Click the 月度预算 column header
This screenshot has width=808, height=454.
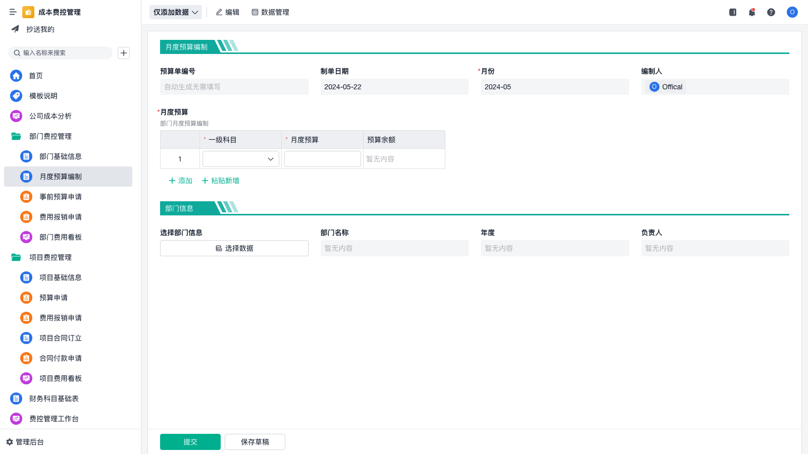pos(322,140)
